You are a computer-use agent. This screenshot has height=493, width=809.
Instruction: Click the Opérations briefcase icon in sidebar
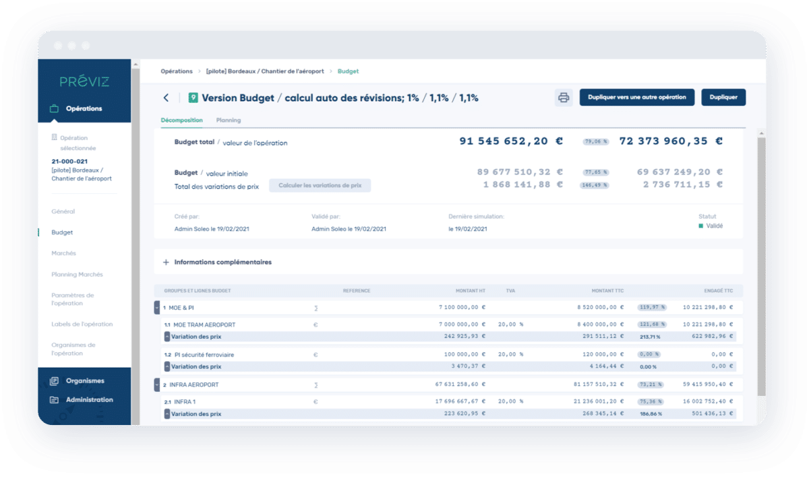54,108
